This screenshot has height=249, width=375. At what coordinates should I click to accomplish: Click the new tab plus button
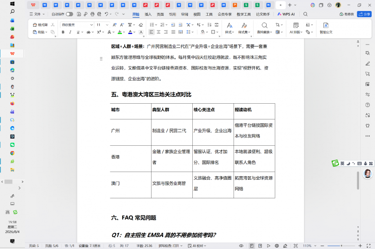point(290,5)
